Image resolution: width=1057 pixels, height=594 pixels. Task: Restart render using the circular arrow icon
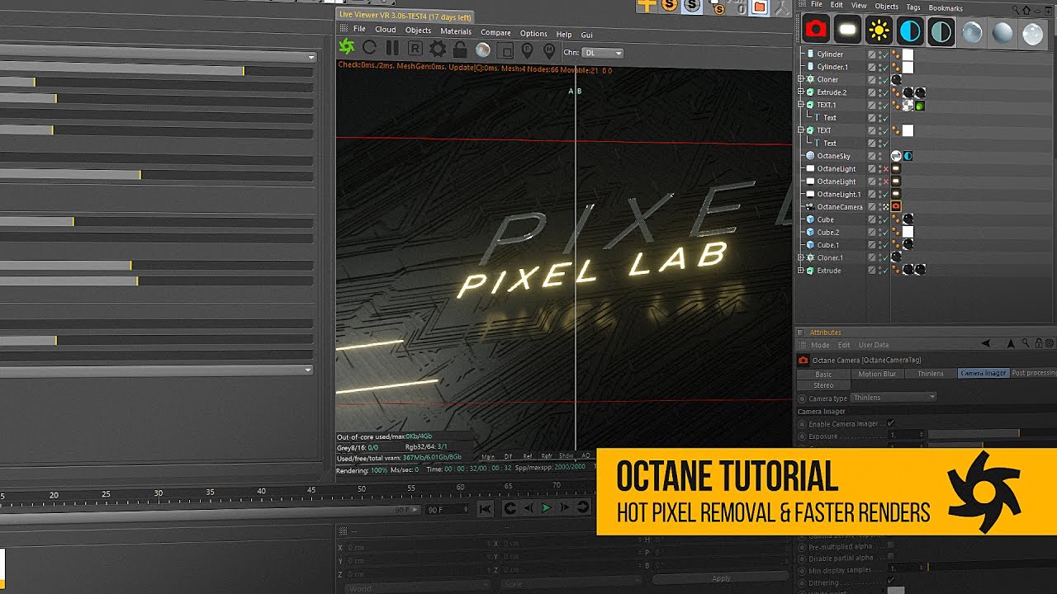(370, 48)
